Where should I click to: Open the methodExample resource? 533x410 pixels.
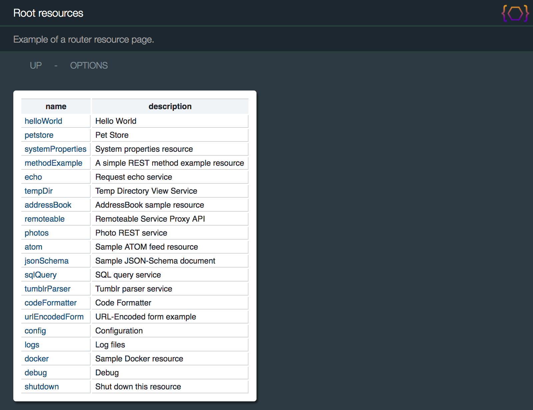point(53,163)
